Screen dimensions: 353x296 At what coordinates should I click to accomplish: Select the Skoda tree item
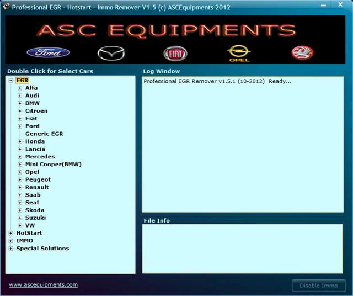click(x=35, y=210)
